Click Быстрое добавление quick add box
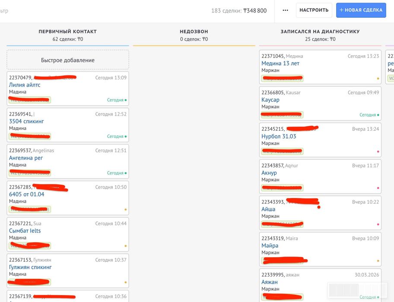 pyautogui.click(x=68, y=60)
